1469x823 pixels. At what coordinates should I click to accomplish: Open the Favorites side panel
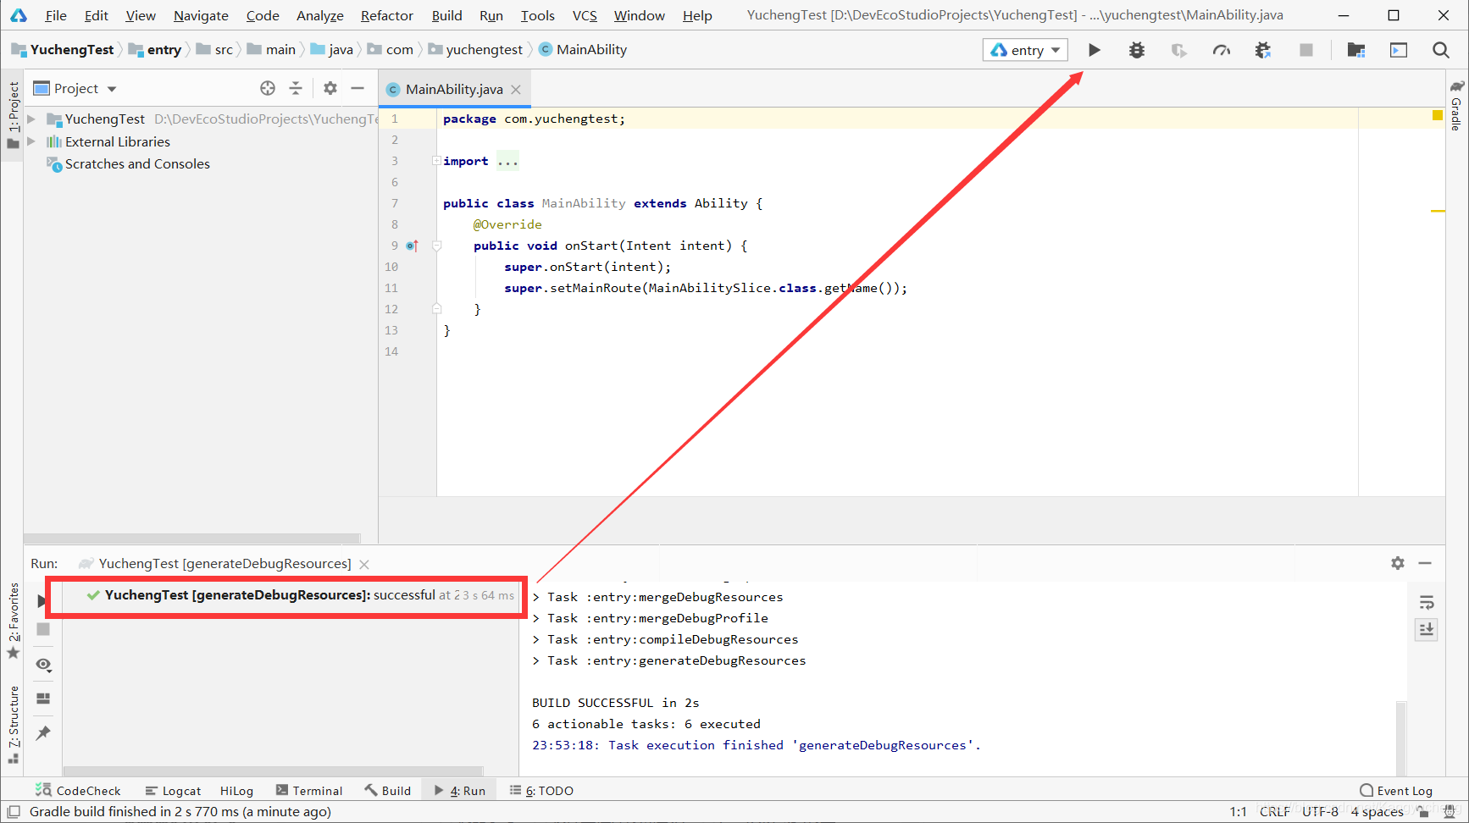pos(14,620)
